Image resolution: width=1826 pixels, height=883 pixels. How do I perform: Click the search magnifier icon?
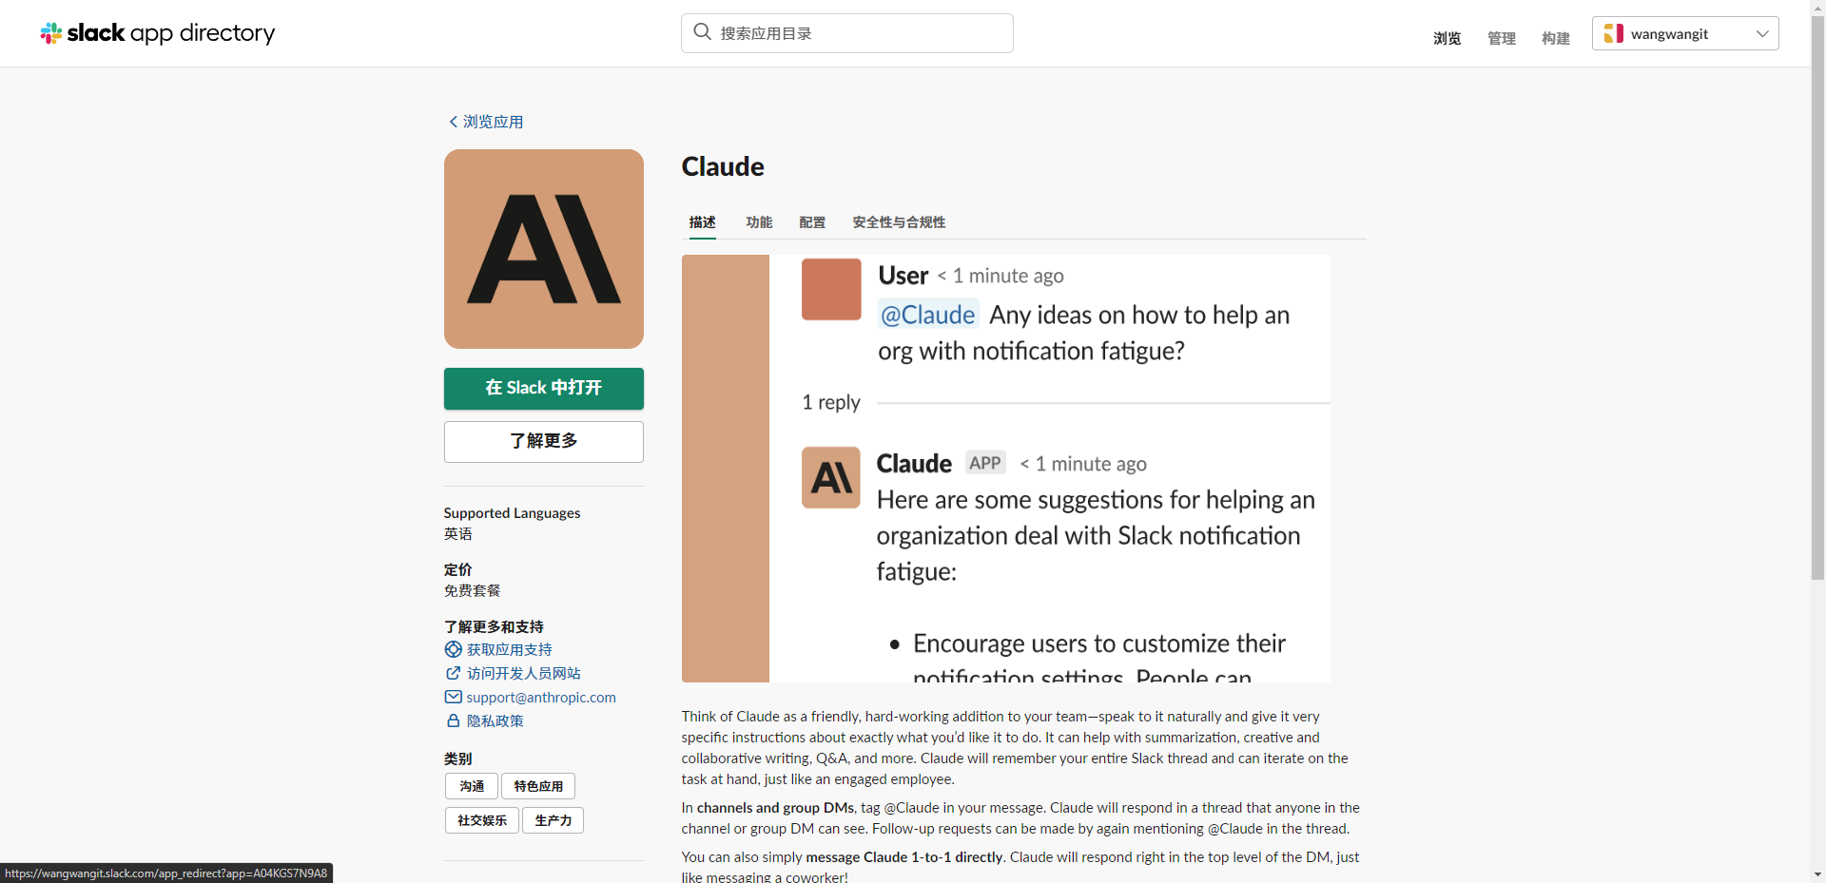pyautogui.click(x=702, y=32)
